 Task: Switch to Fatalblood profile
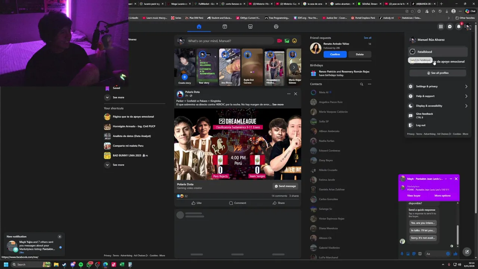coord(438,52)
